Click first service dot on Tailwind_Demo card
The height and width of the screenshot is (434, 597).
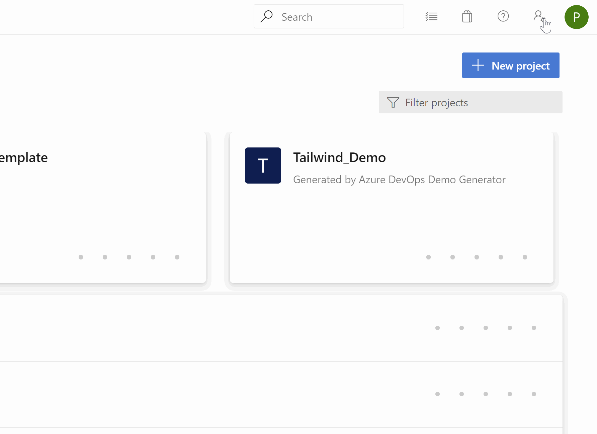point(428,257)
